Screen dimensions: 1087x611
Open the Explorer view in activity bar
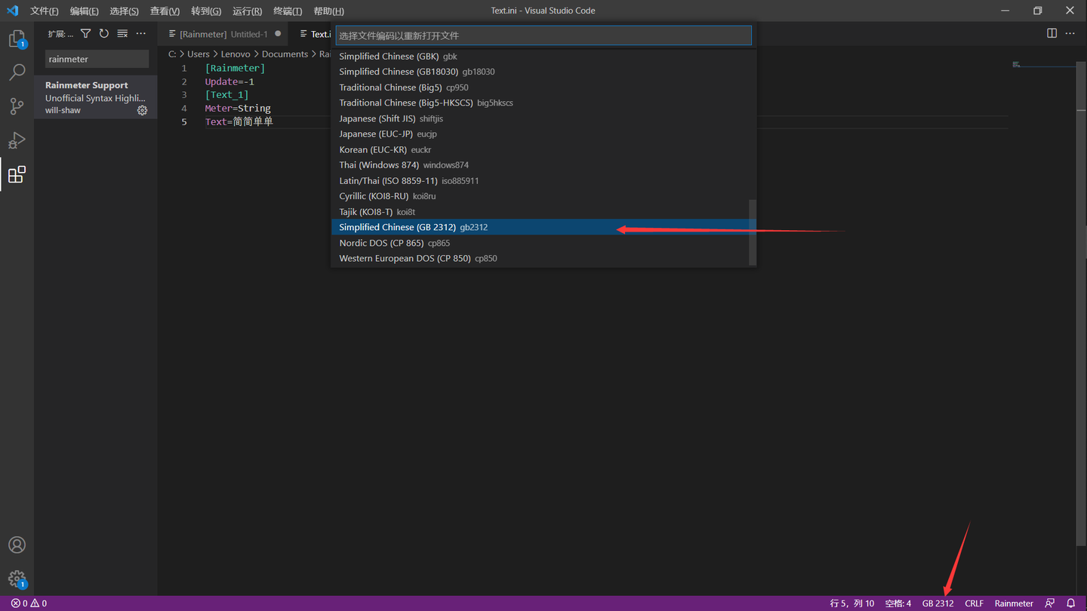[x=17, y=38]
